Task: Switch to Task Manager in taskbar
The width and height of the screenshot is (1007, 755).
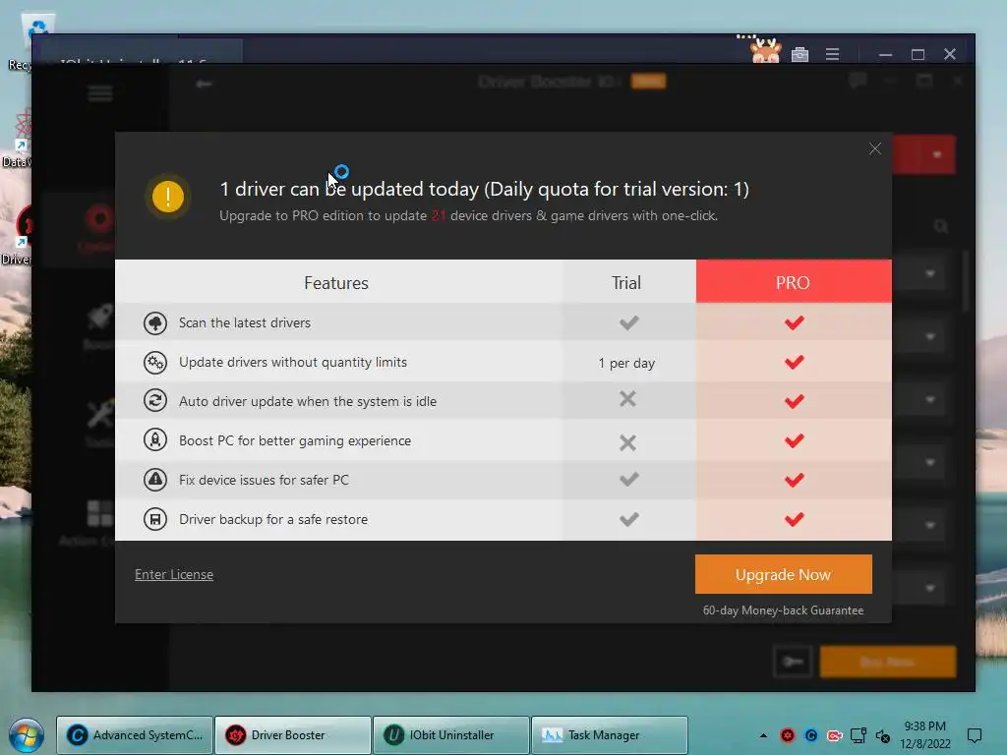Action: (x=610, y=735)
